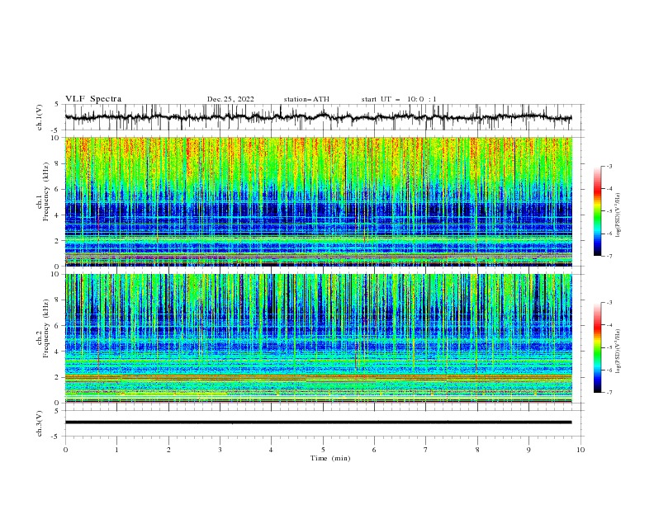Screen dimensions: 654x505
Task: Click the "Time (min)" axis title
Action: click(x=330, y=458)
